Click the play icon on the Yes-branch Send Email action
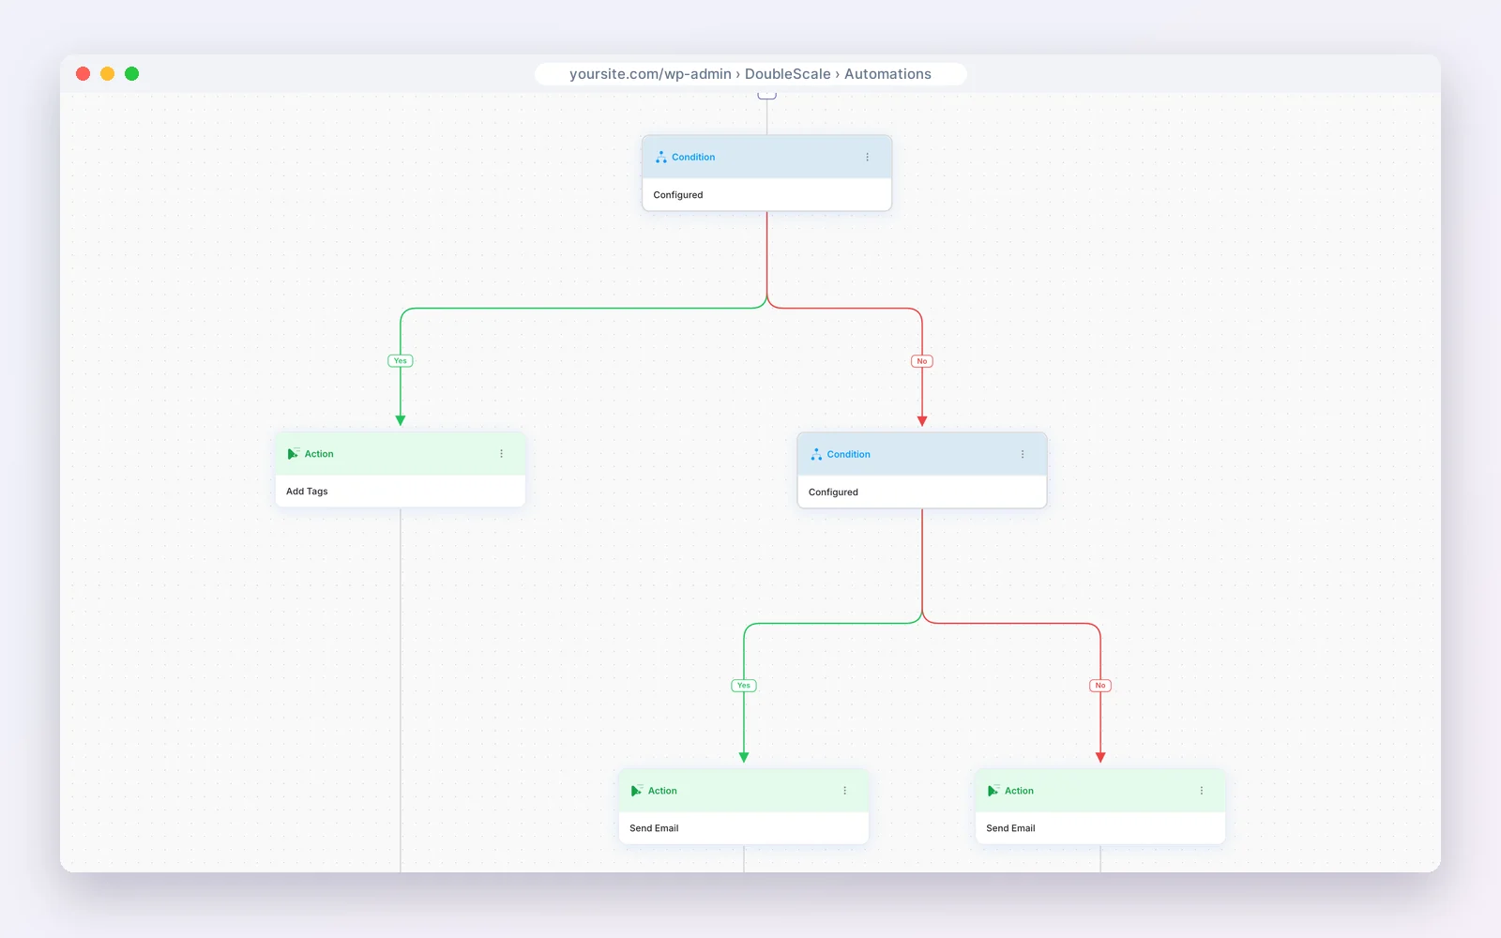 click(x=636, y=791)
